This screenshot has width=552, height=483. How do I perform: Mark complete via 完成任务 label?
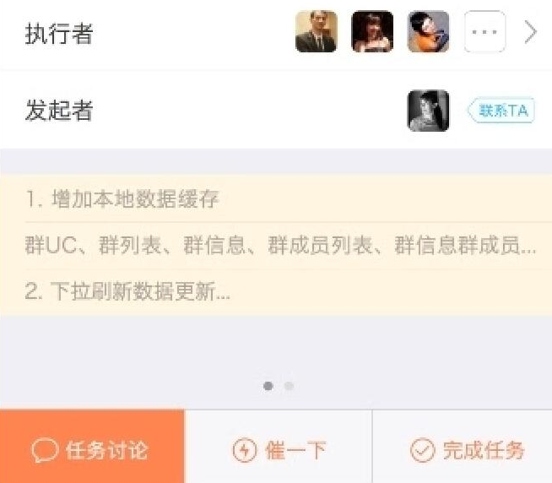point(484,450)
